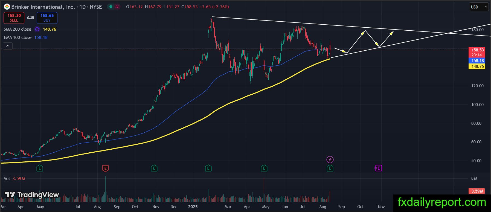Screen dimensions: 491x212
Task: Click the Dec label on time axis
Action: coord(174,207)
